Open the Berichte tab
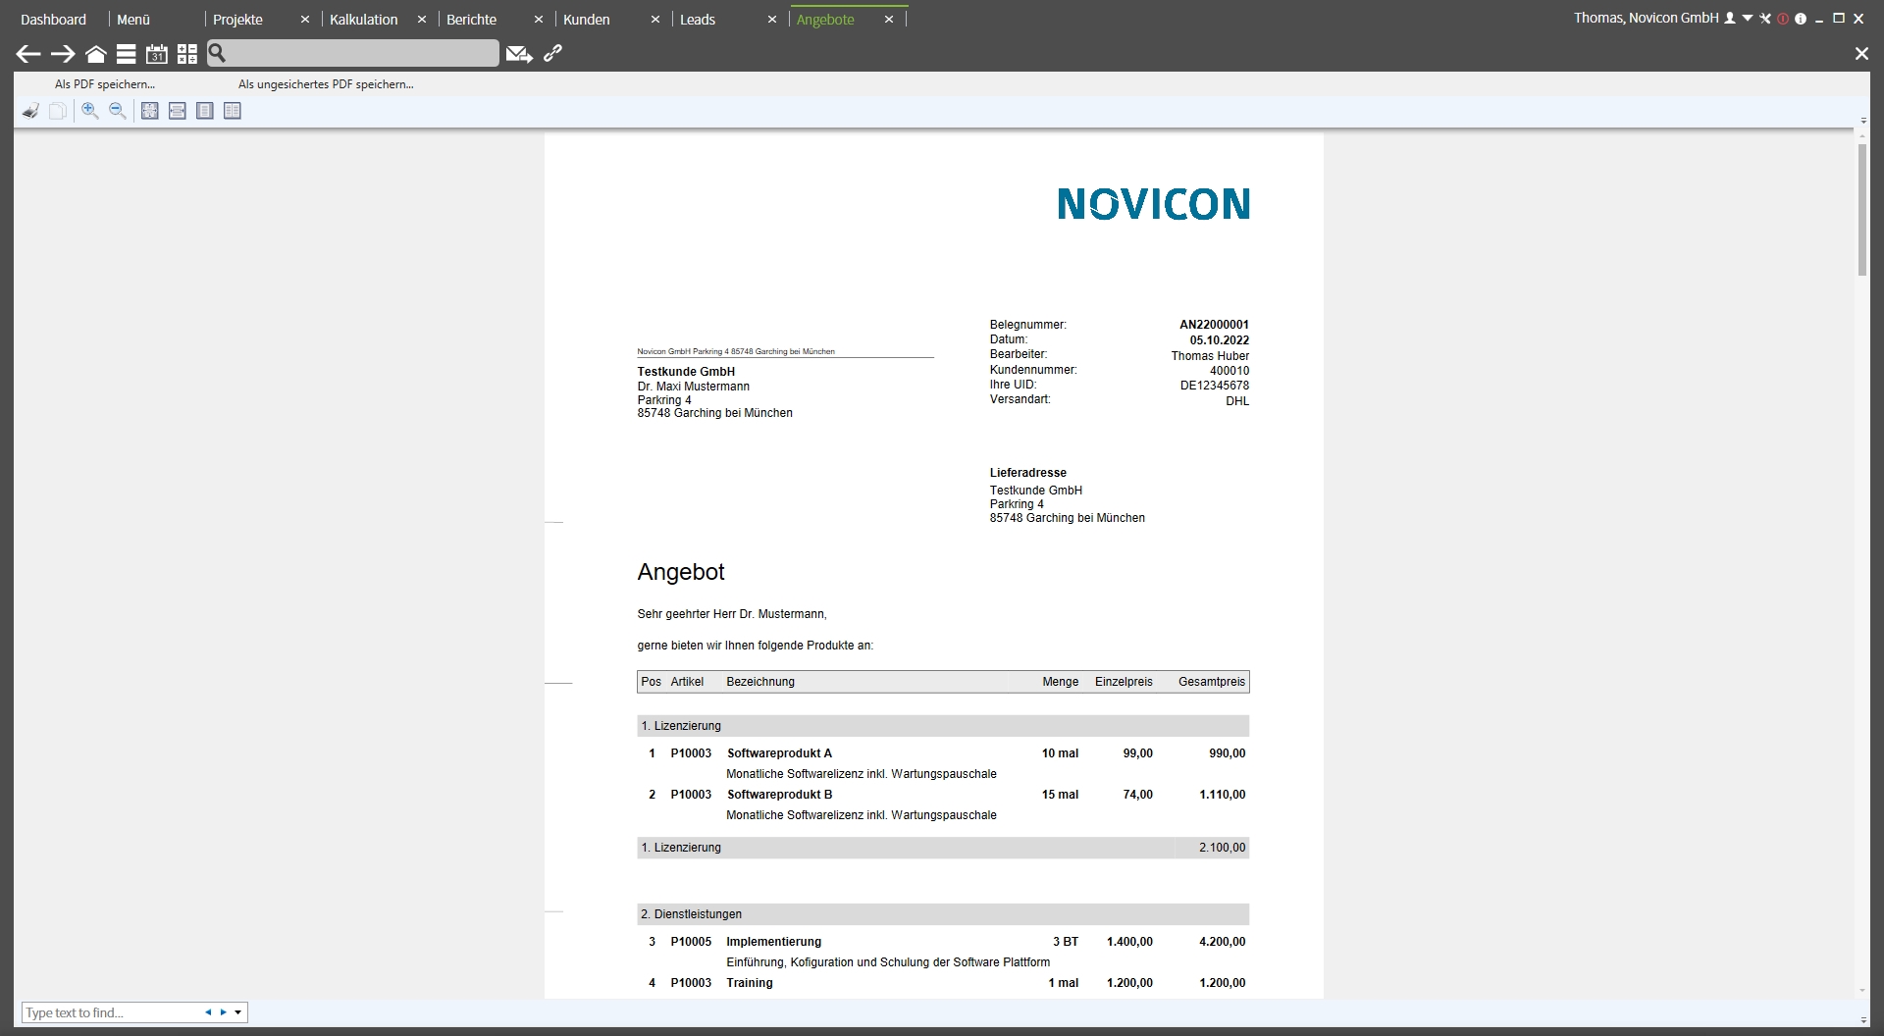 (x=471, y=20)
